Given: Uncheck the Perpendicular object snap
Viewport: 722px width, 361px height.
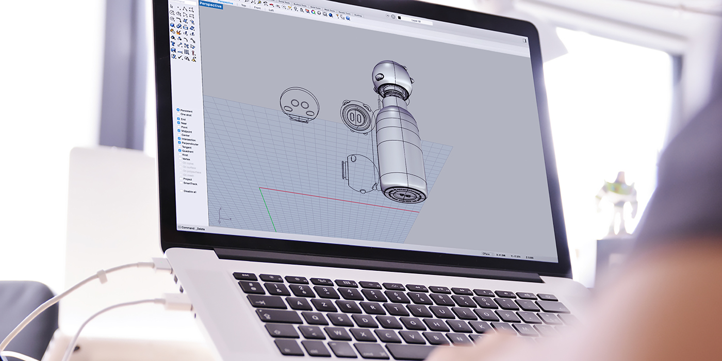Looking at the screenshot, I should (179, 142).
